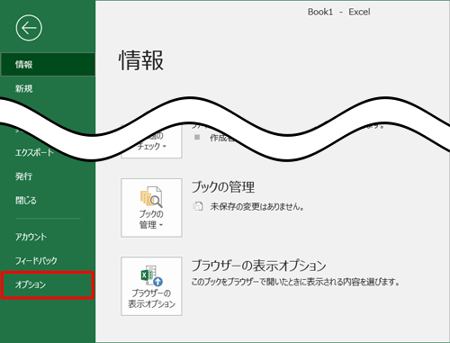Expand the partially hidden チェック dropdown button
450x343 pixels.
pyautogui.click(x=151, y=145)
